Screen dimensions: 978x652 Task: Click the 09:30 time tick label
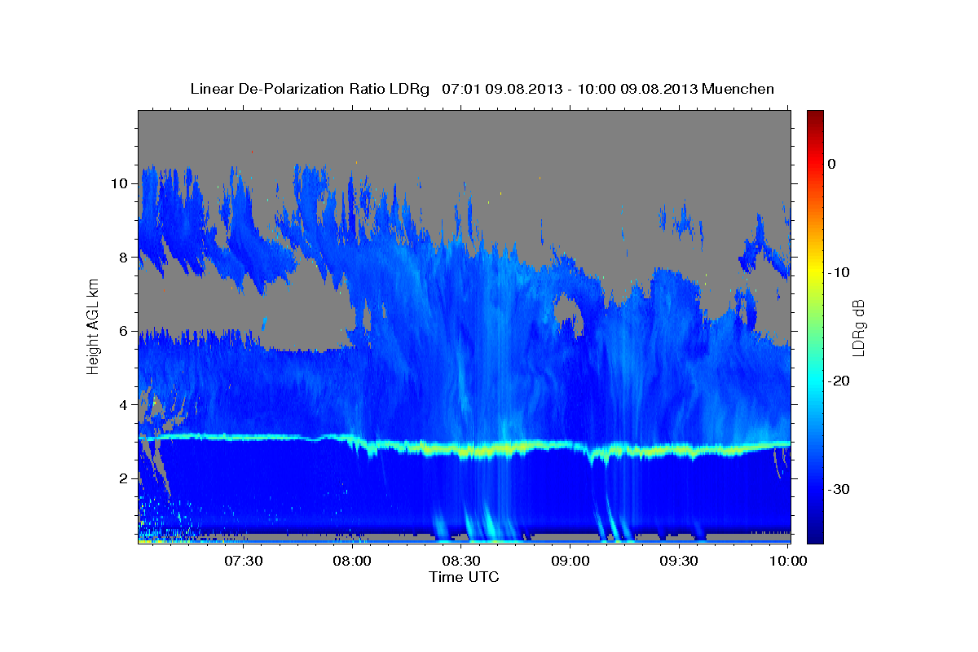click(x=679, y=561)
